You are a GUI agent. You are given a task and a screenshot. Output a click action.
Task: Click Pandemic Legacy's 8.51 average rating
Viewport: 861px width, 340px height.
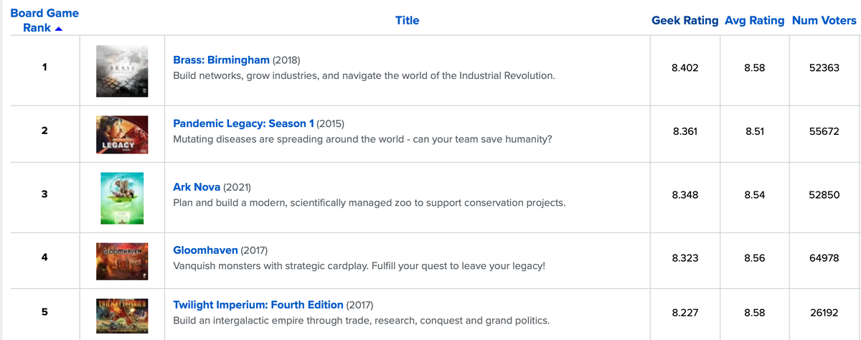point(754,131)
